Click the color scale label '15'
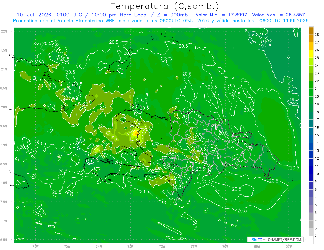Image resolution: width=324 pixels, height=250 pixels. [x=317, y=135]
